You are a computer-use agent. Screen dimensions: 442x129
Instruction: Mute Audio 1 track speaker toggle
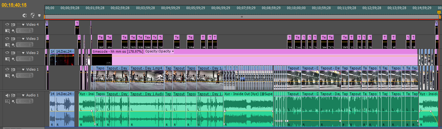tap(8, 95)
